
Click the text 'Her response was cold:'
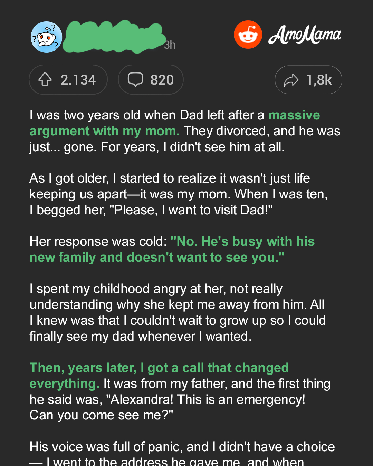(x=98, y=241)
